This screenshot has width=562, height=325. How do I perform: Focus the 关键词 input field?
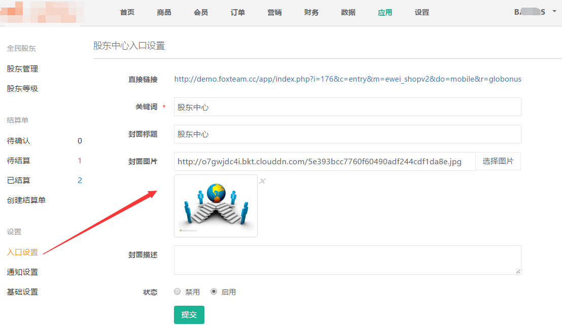[347, 107]
